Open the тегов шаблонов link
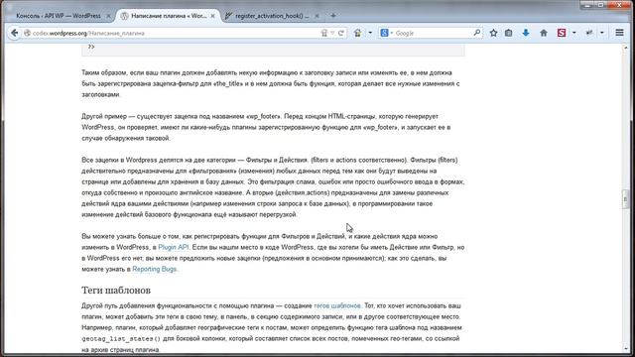Screen dimensions: 635x357 click(x=337, y=305)
